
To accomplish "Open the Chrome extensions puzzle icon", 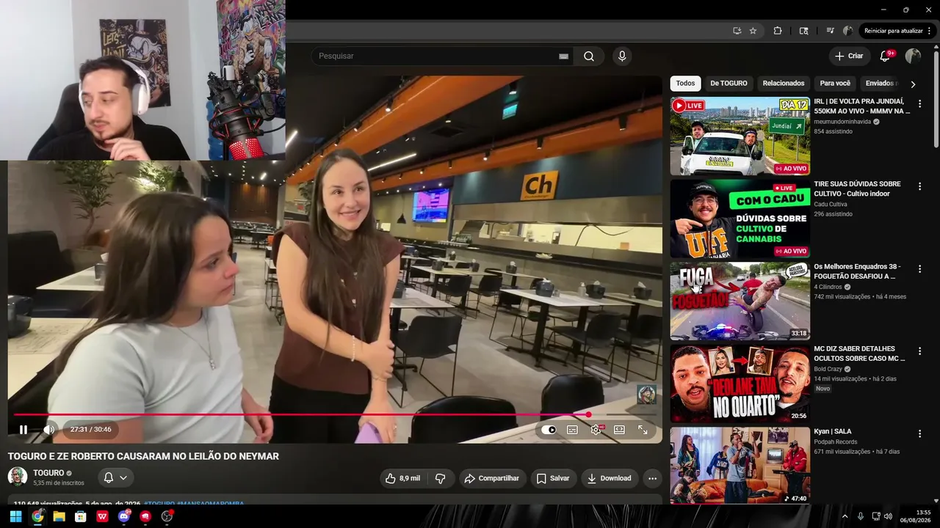I will click(778, 31).
